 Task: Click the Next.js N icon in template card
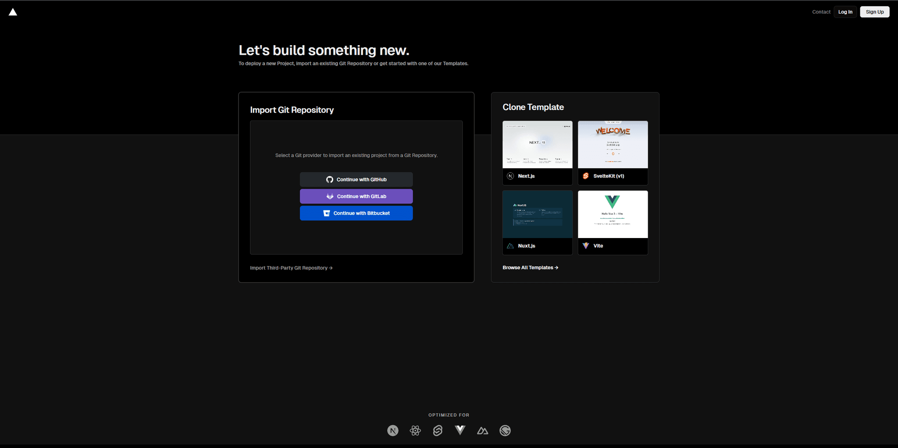click(x=510, y=176)
